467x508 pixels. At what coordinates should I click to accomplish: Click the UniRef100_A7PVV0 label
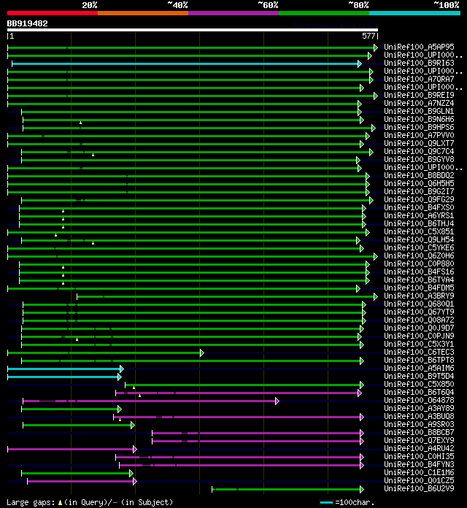419,135
